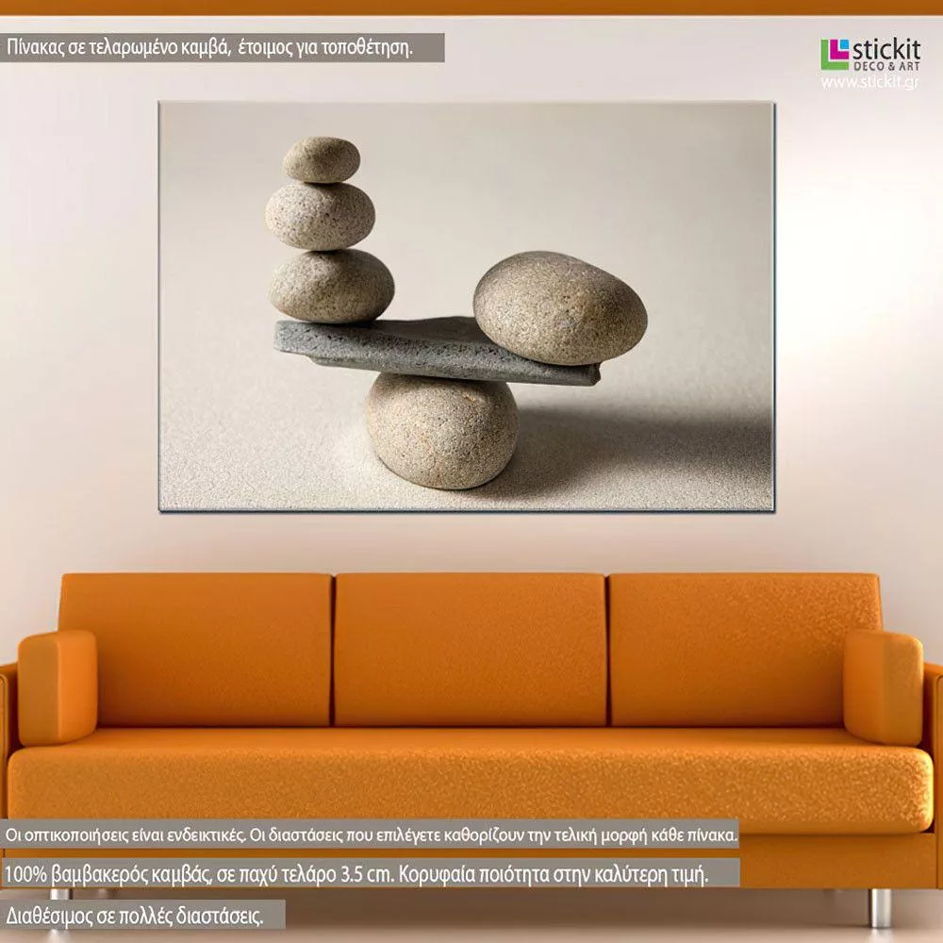Viewport: 943px width, 943px height.
Task: Click the caption starting with 'Οι οπτικοποιήσεις'
Action: click(x=372, y=835)
